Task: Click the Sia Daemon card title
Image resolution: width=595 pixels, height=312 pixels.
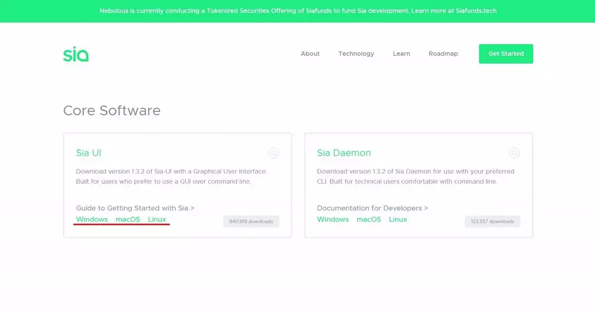Action: (x=343, y=153)
